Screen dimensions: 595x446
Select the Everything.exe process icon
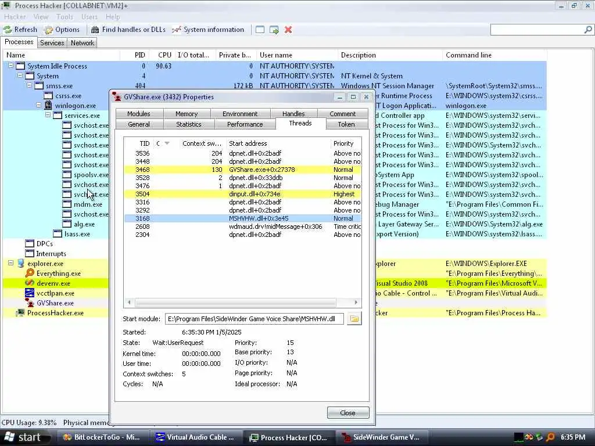pos(30,273)
